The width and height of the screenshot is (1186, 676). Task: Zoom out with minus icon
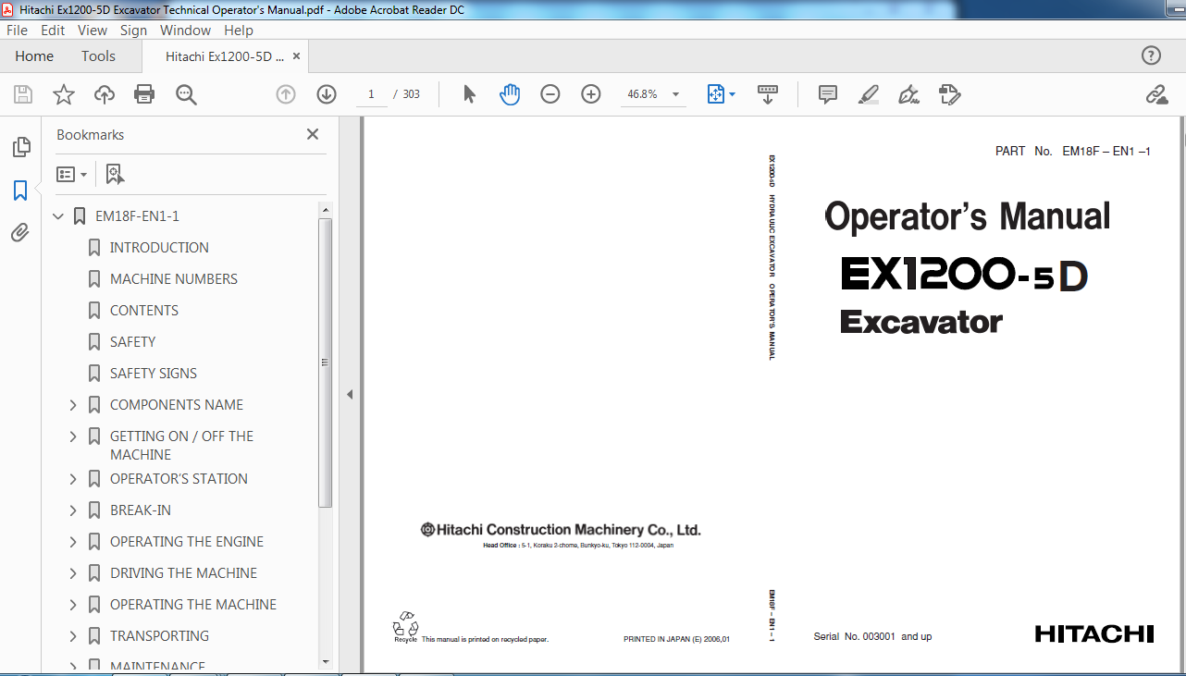(550, 94)
